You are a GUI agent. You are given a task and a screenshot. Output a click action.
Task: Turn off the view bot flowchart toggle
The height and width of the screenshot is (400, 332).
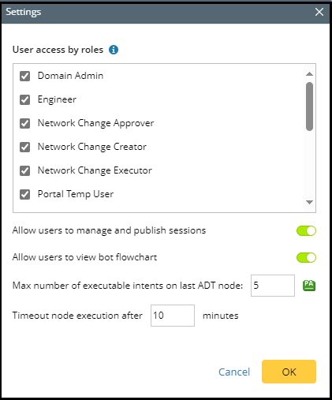(x=306, y=257)
